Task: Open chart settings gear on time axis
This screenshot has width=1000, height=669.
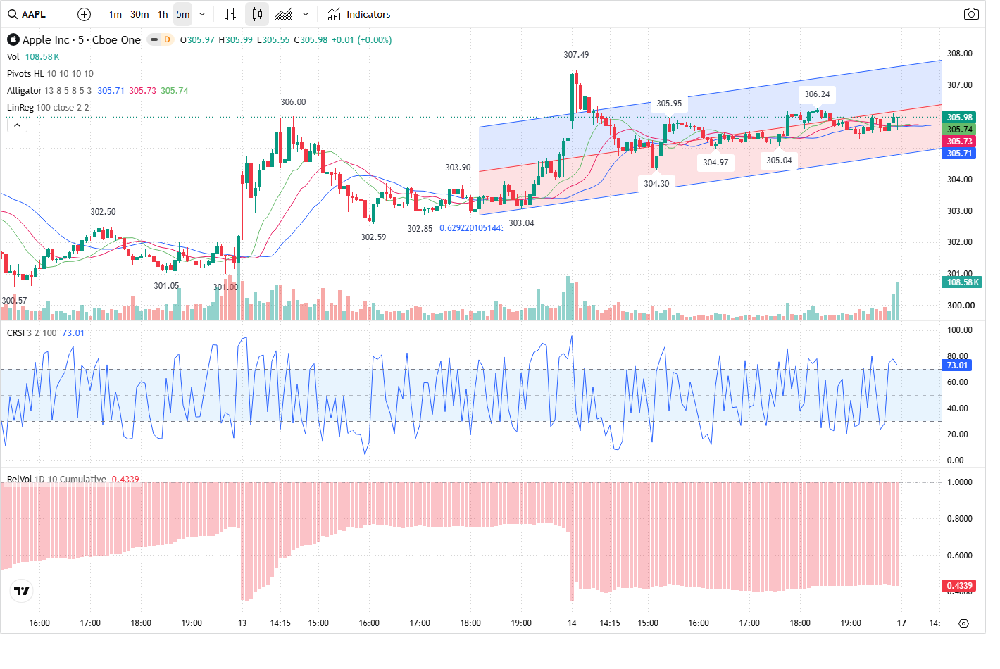Action: click(x=963, y=623)
